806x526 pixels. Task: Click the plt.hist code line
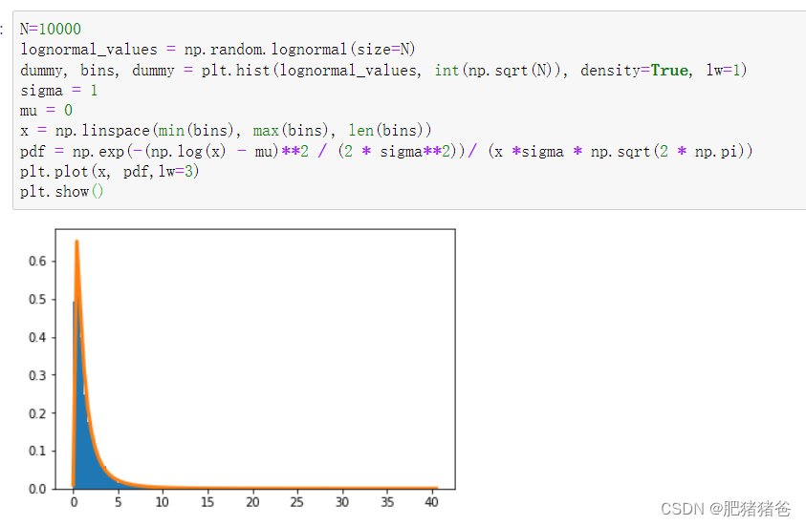pos(383,70)
